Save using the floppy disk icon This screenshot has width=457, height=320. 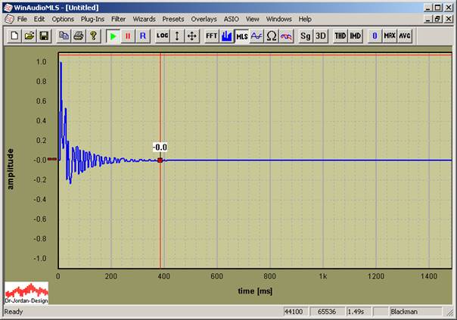coord(44,36)
